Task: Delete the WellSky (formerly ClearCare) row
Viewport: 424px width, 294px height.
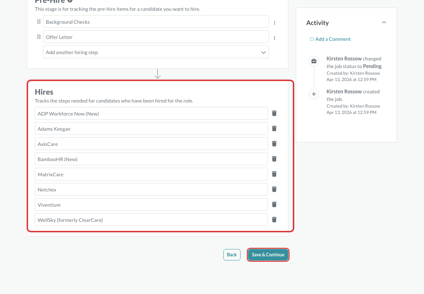Action: click(274, 220)
